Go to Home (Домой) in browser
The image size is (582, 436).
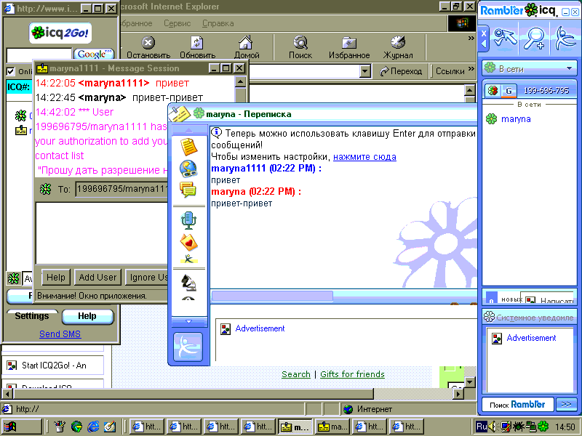click(x=246, y=47)
